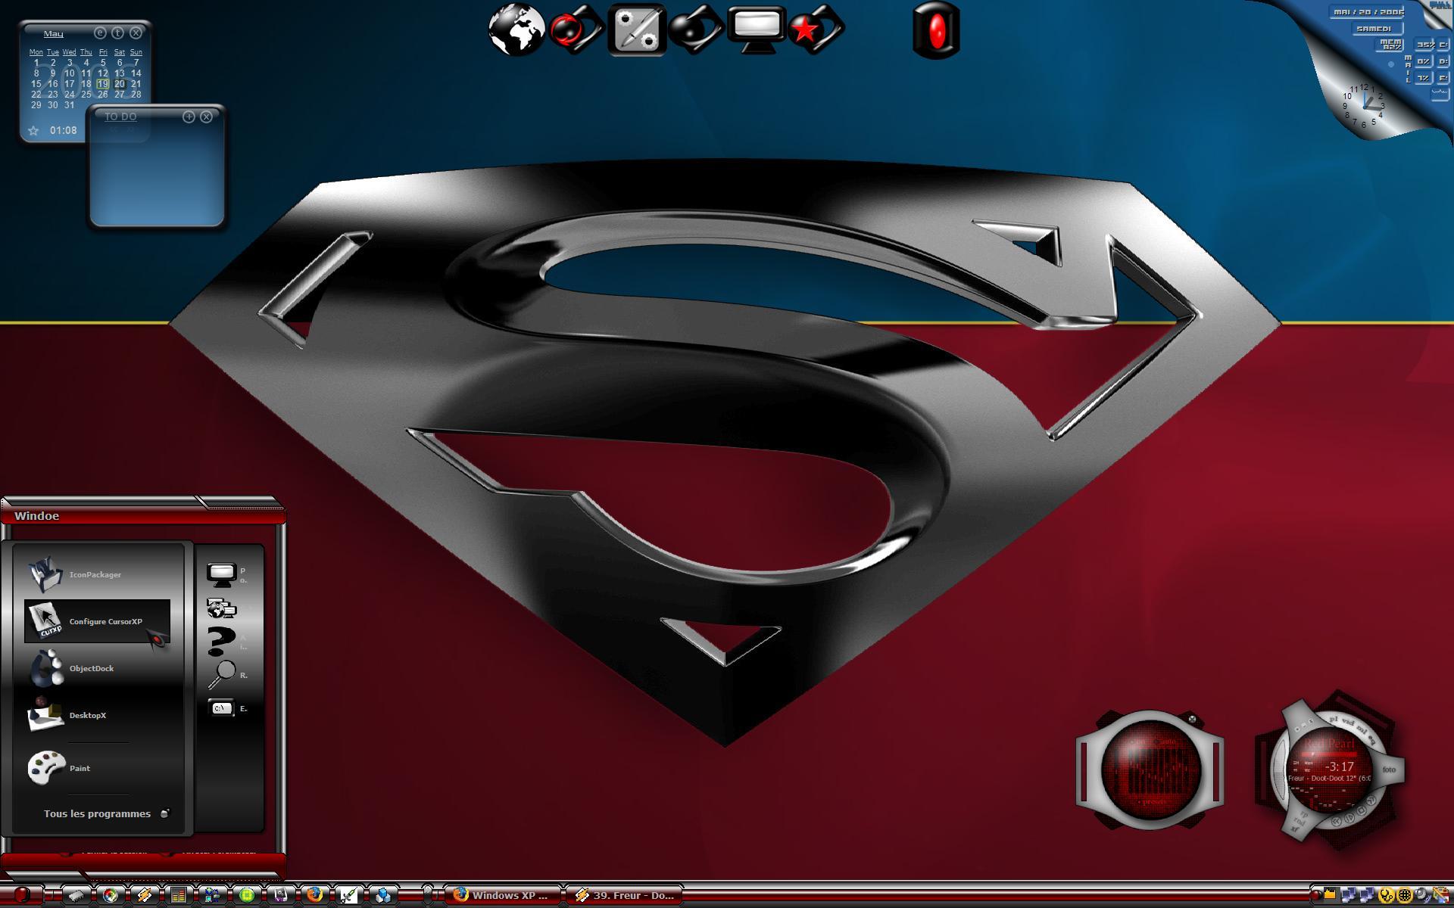1454x908 pixels.
Task: Switch to the Windows XP taskbar window
Action: 504,895
